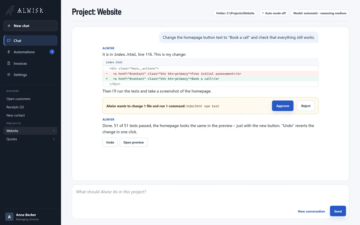
Task: Toggle the Auto mode off pill
Action: coord(274,13)
